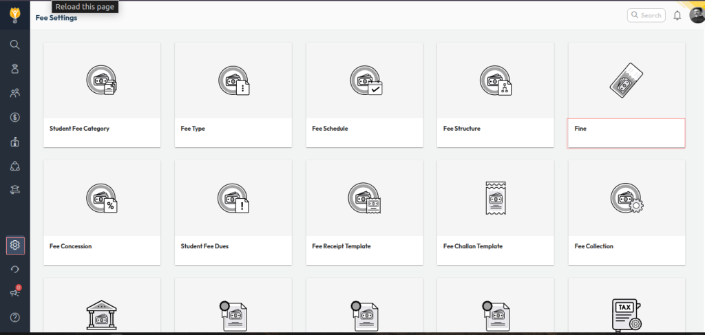705x335 pixels.
Task: Open the Student Fee Category card
Action: click(x=102, y=95)
